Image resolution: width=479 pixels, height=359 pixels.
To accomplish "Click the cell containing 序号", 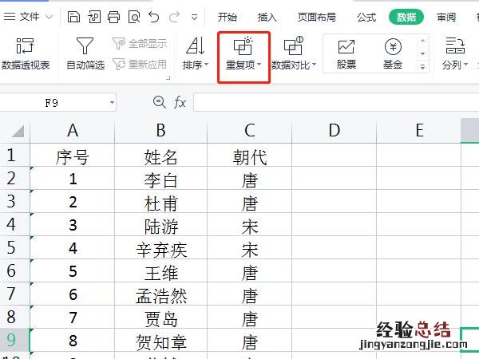I will tap(73, 156).
